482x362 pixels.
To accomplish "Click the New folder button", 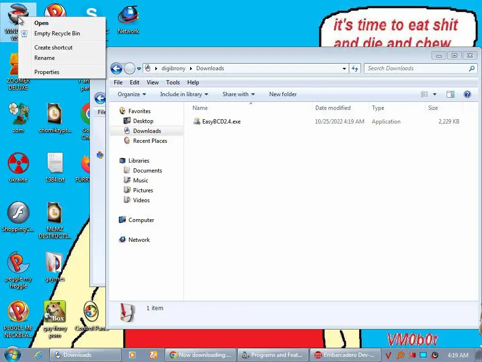I will tap(283, 94).
